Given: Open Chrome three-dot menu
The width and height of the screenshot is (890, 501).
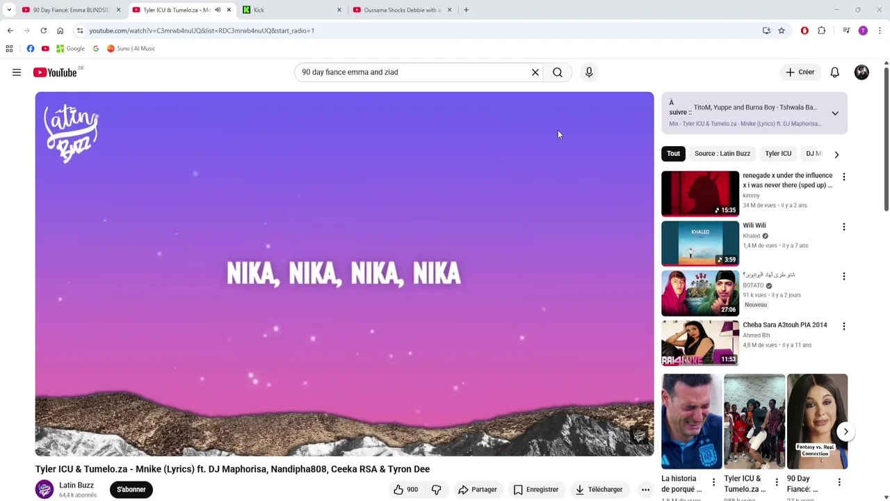Looking at the screenshot, I should point(880,31).
